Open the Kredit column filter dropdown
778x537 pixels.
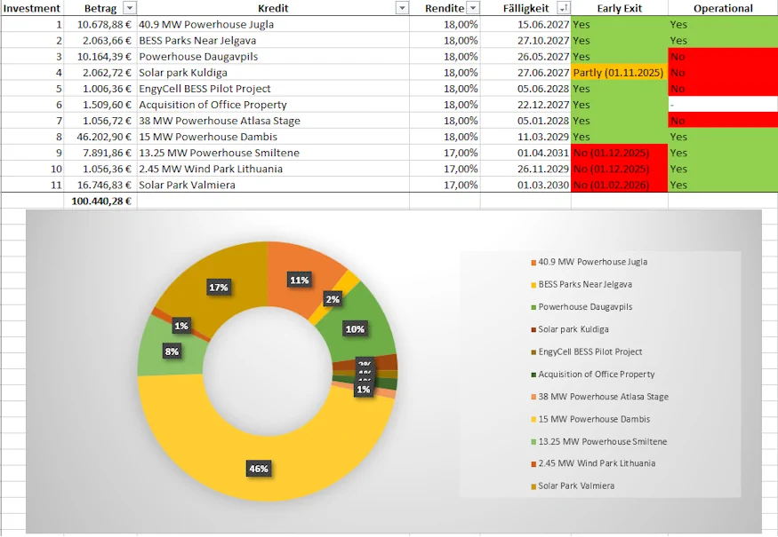pos(402,8)
